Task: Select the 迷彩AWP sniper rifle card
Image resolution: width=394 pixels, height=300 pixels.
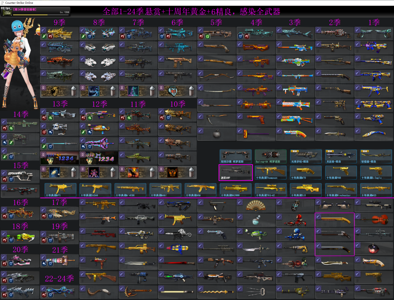Action: click(235, 172)
